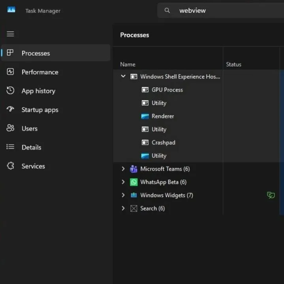
Task: Expand the WhatsApp Beta (6) group
Action: coord(123,182)
